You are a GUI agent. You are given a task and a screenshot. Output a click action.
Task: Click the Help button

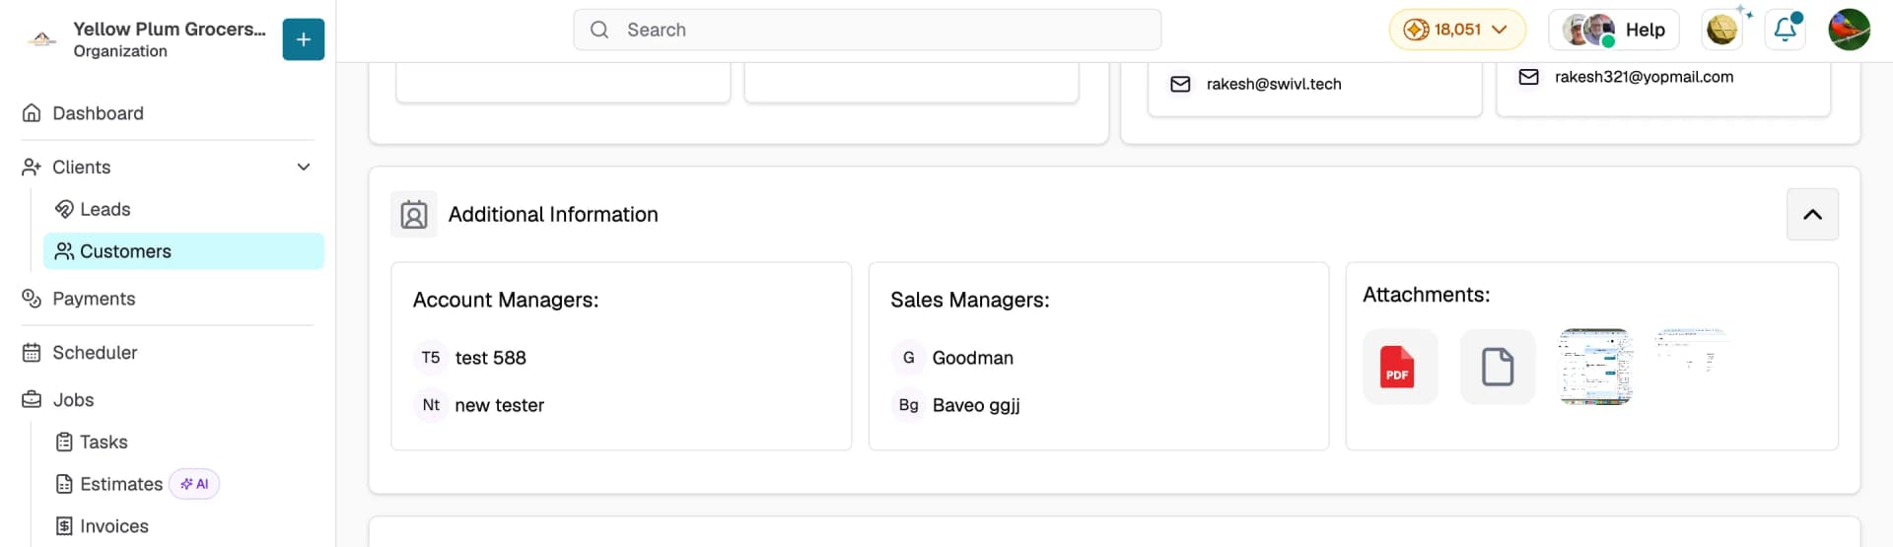pyautogui.click(x=1614, y=30)
